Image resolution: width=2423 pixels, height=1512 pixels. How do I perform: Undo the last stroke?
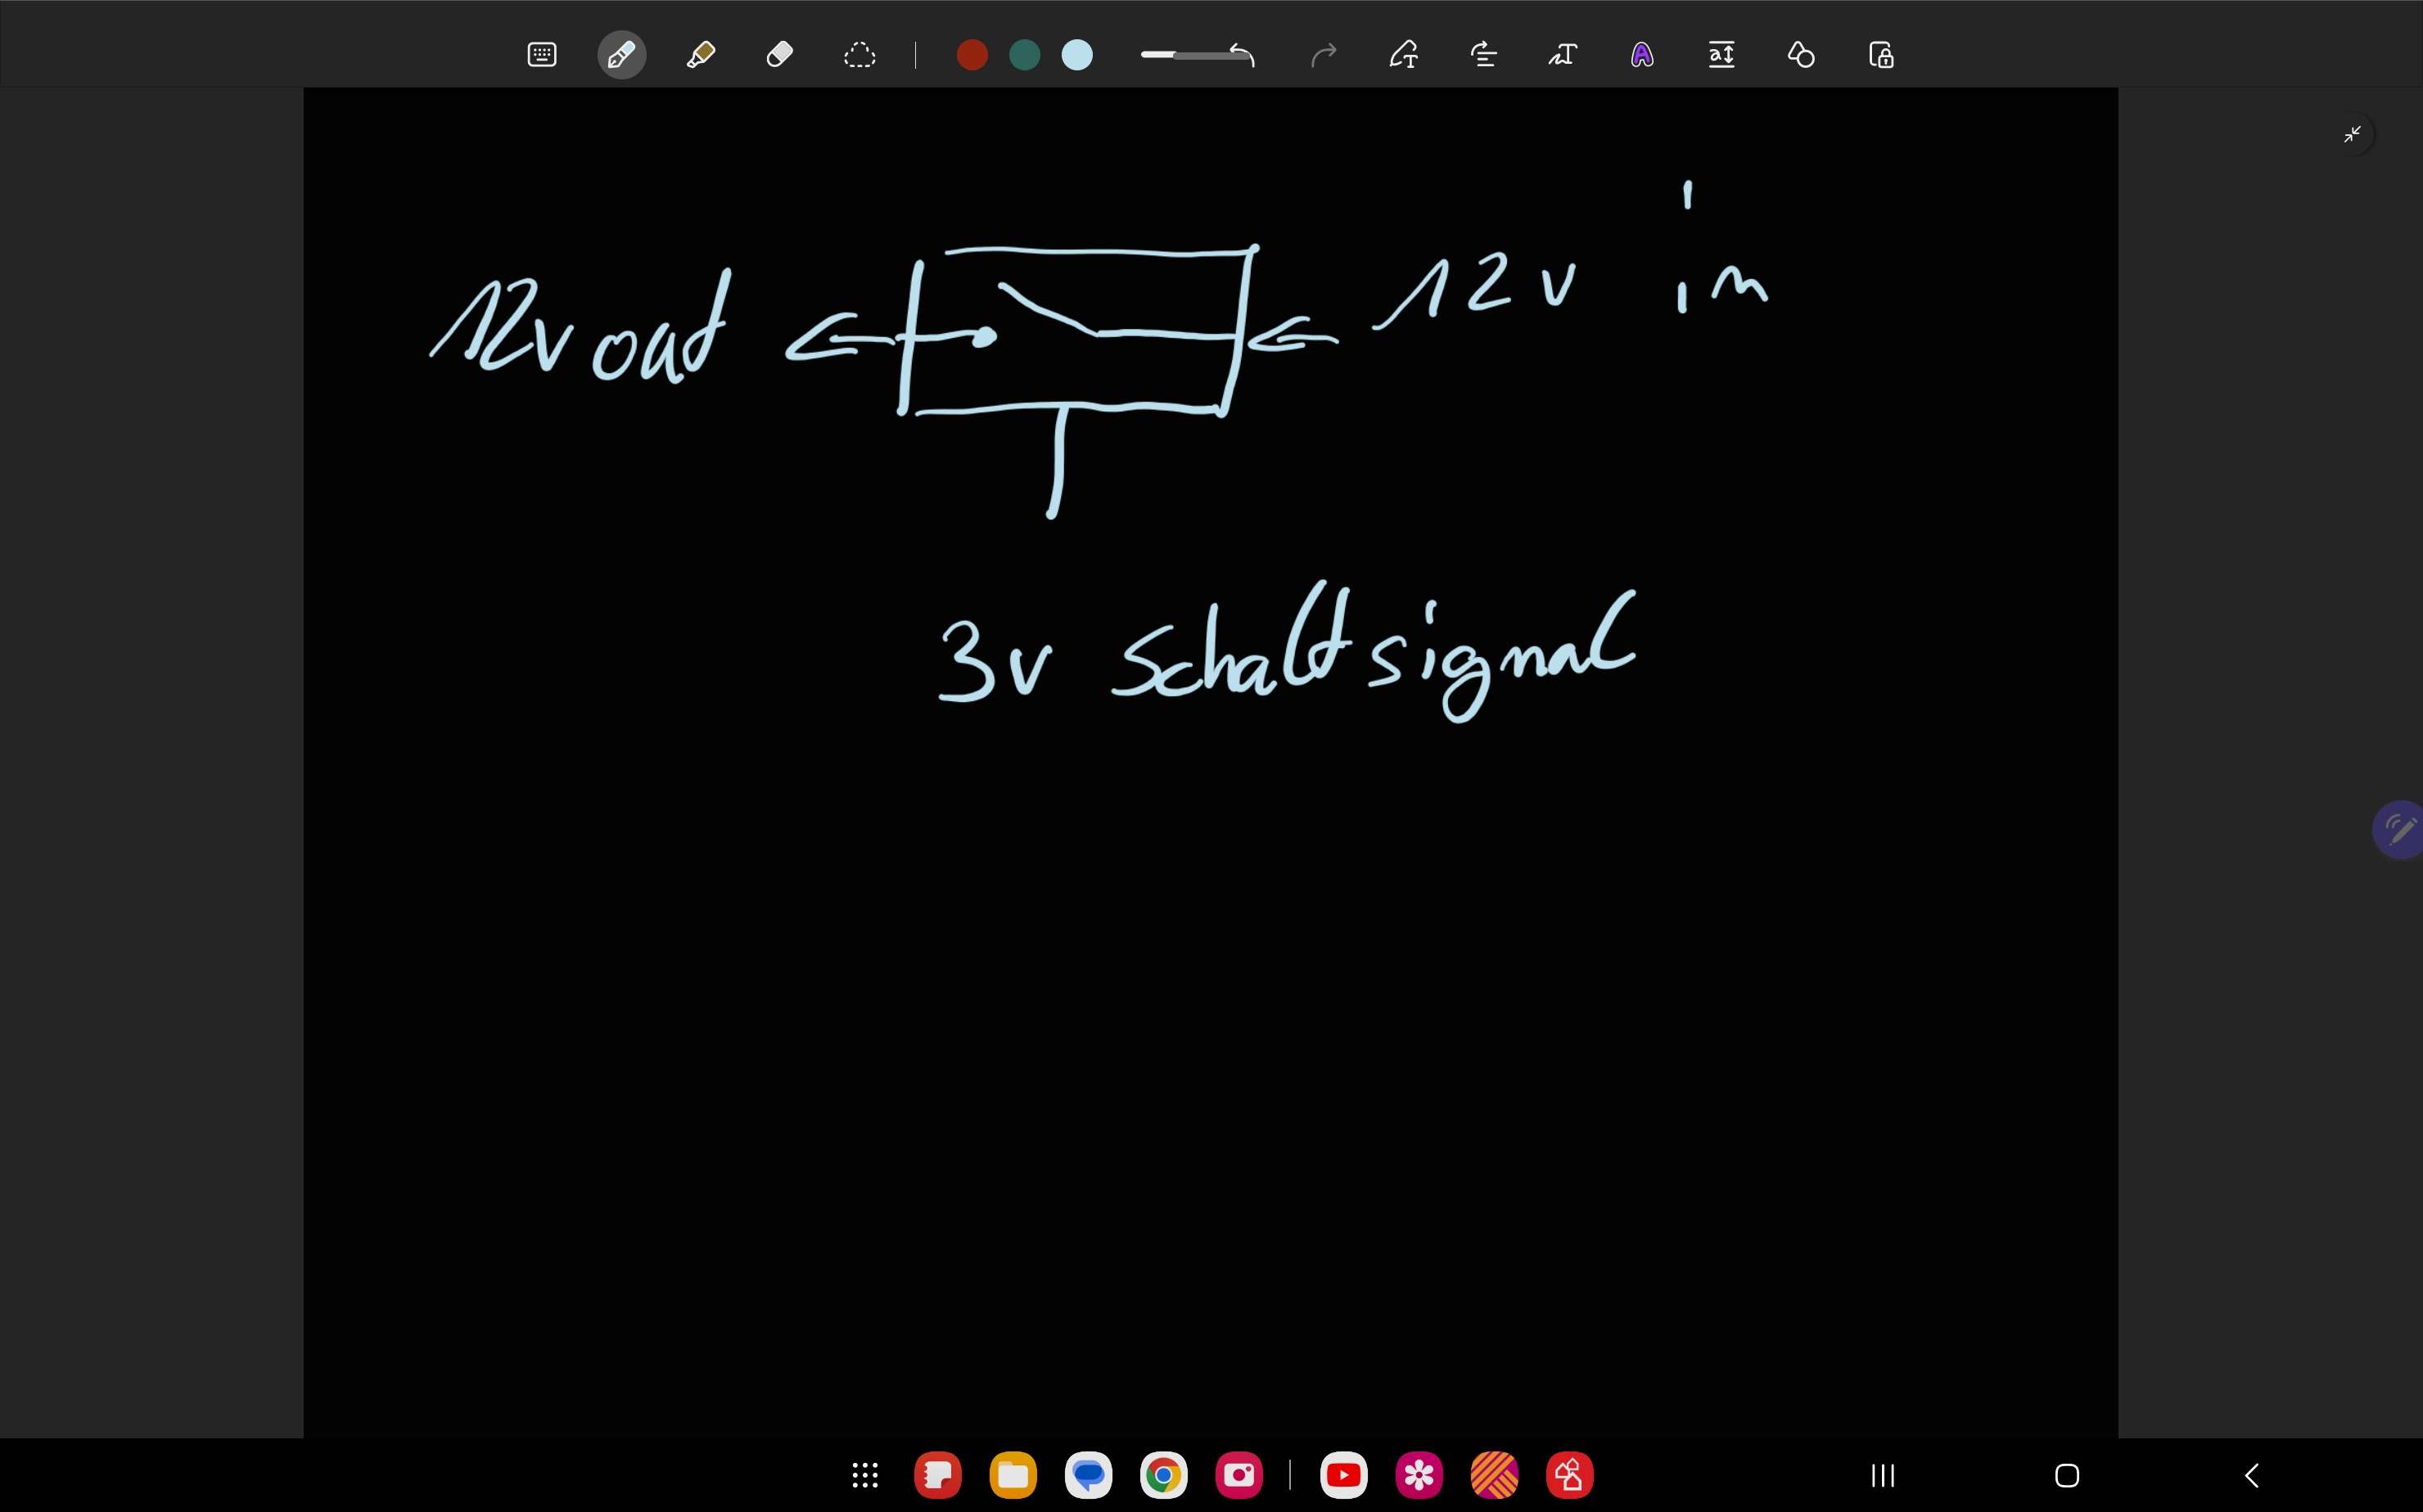click(x=1243, y=55)
